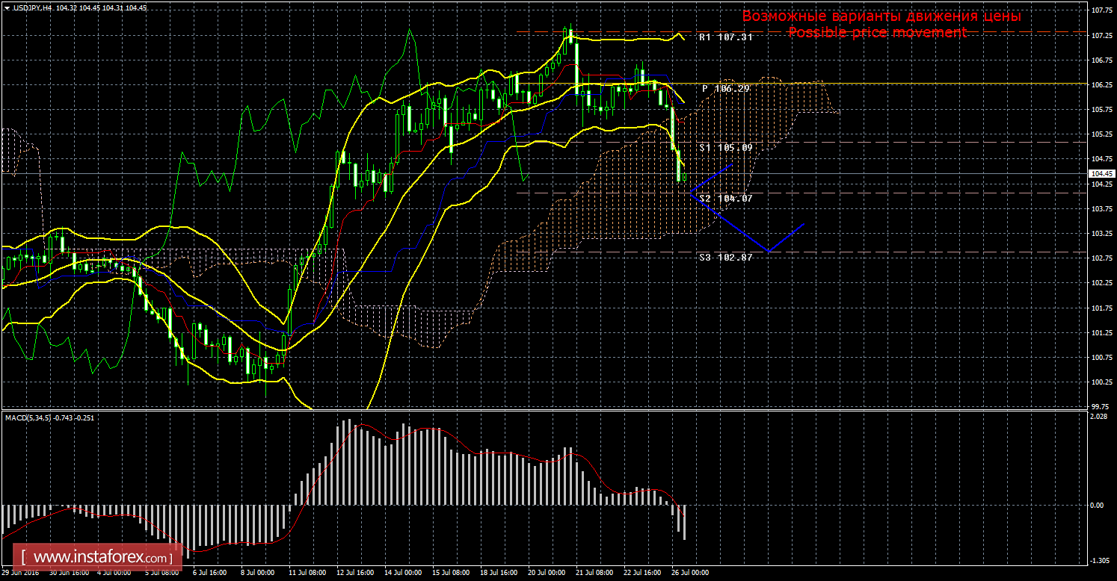Click the 22 Jul 16:00 time label

(x=641, y=574)
